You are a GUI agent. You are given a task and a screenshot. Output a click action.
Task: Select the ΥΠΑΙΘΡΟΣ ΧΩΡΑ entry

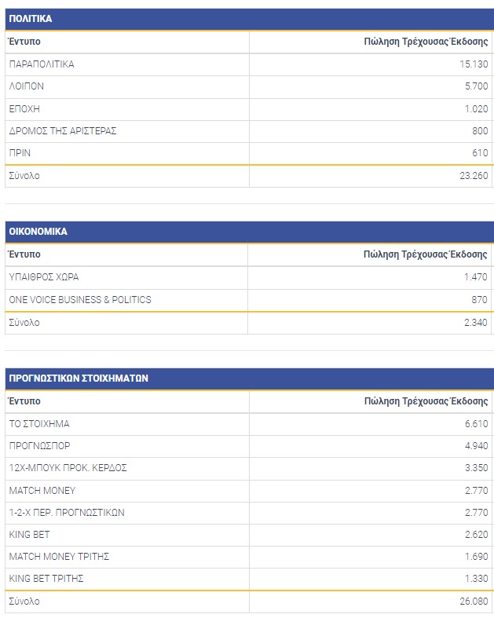point(44,277)
